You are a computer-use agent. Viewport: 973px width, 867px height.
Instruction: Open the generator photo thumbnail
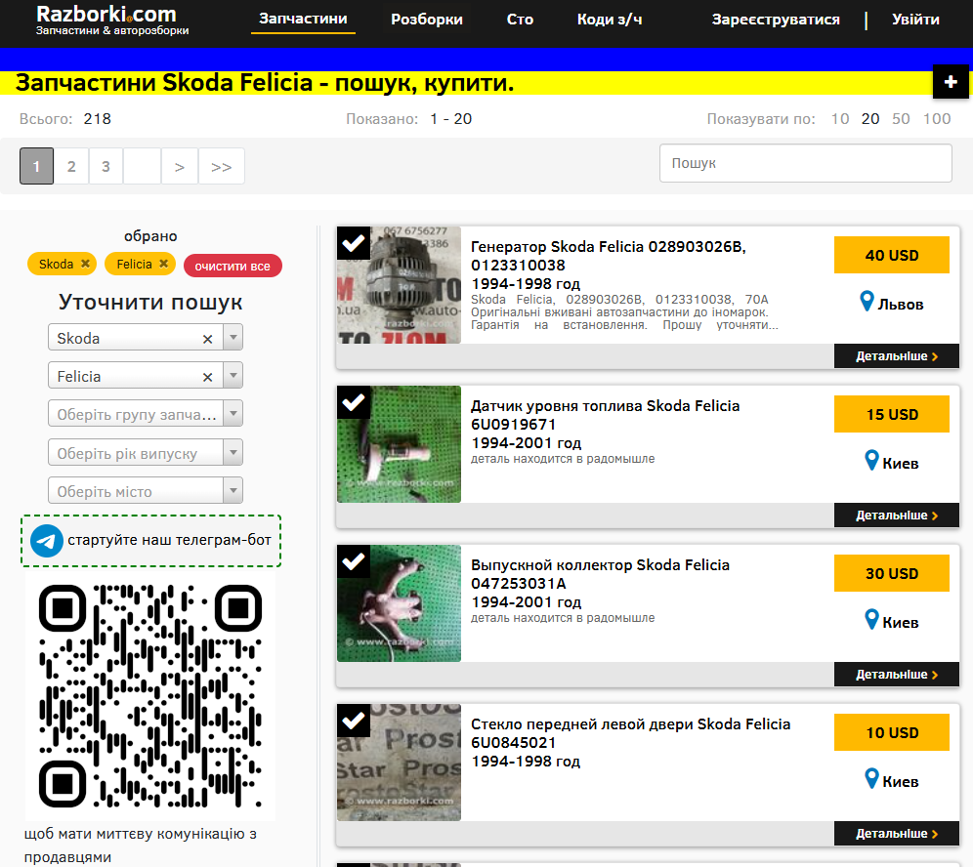[399, 285]
